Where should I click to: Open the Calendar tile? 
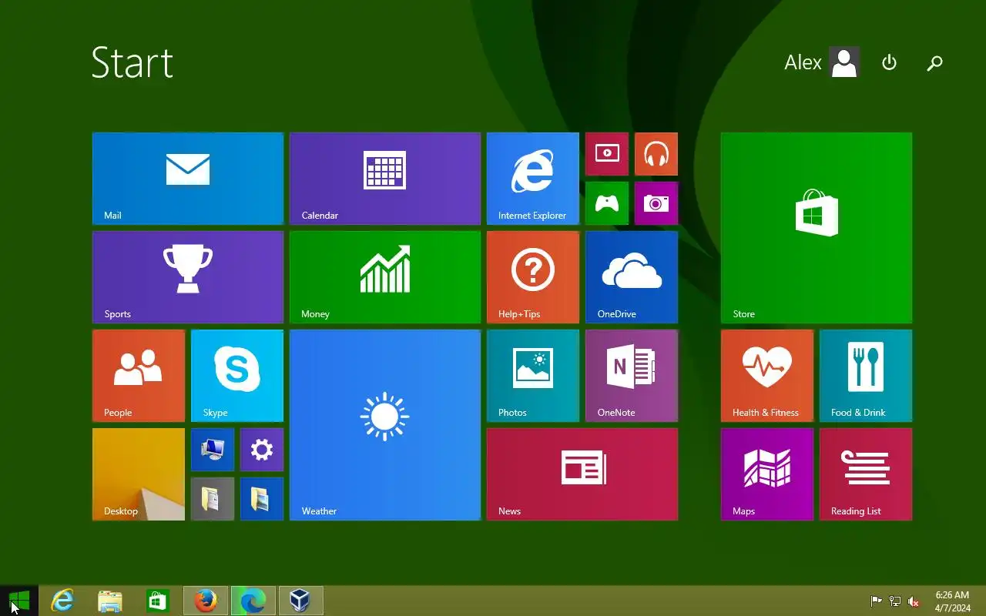click(385, 179)
